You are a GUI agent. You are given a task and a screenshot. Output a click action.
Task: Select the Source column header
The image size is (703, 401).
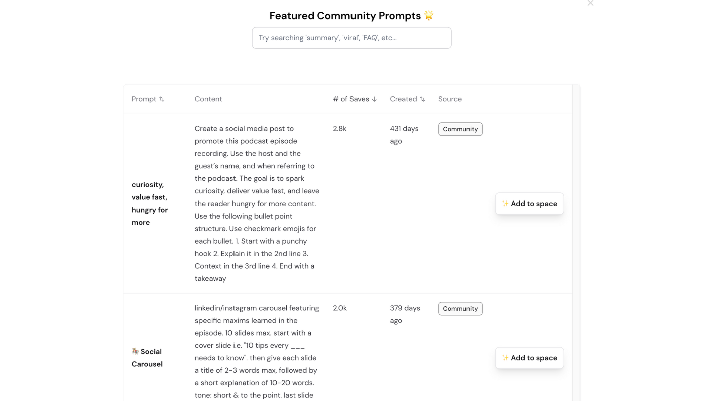click(x=450, y=99)
